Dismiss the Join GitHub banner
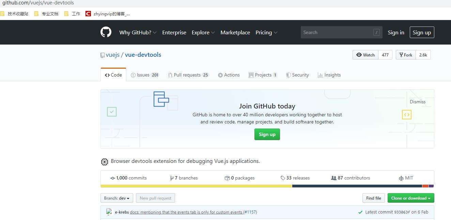Screen dimensions: 451x220 pyautogui.click(x=418, y=102)
